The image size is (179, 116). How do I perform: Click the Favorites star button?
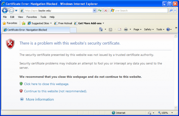(10, 23)
